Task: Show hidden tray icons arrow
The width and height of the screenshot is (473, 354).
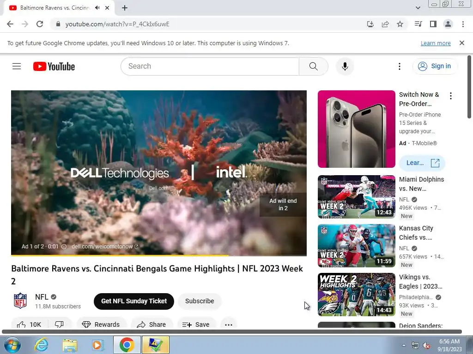Action: [404, 345]
